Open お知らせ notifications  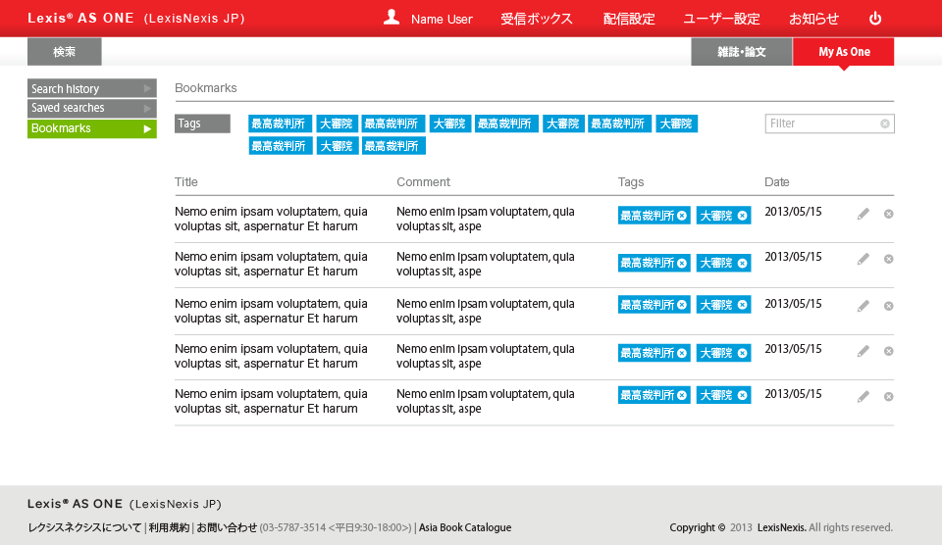pos(813,19)
